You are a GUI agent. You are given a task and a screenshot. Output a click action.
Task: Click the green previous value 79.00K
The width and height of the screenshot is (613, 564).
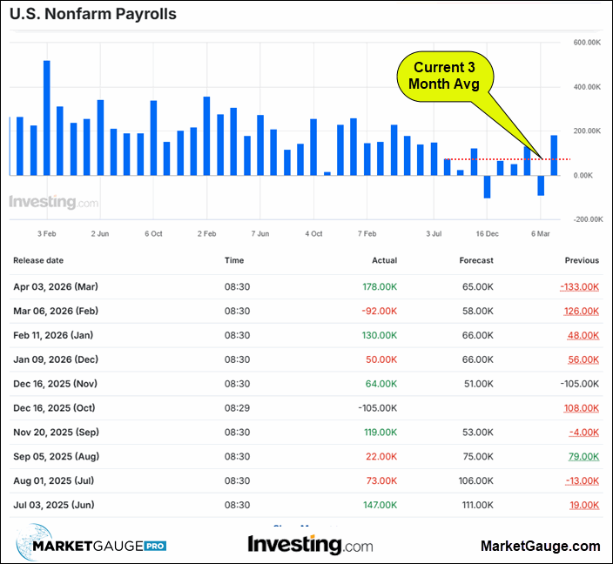[582, 456]
